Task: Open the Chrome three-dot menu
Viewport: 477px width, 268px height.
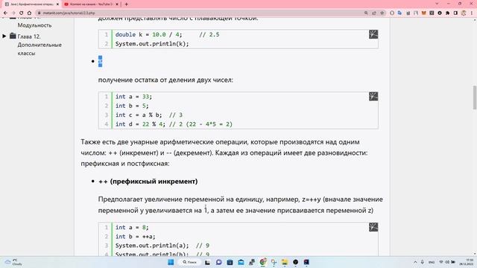Action: click(x=472, y=13)
